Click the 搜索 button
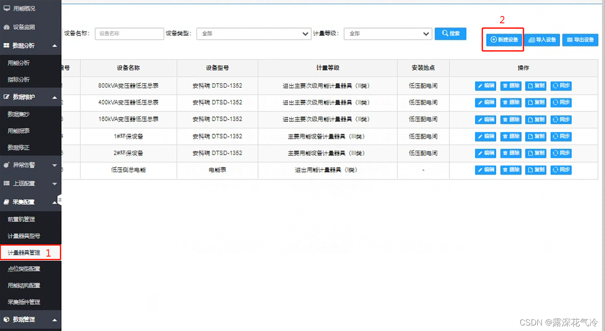The height and width of the screenshot is (331, 605). pos(451,34)
